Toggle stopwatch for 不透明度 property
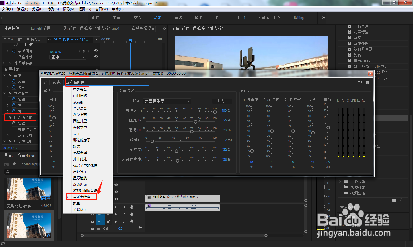Screen dimensions: 413x247 pos(14,51)
